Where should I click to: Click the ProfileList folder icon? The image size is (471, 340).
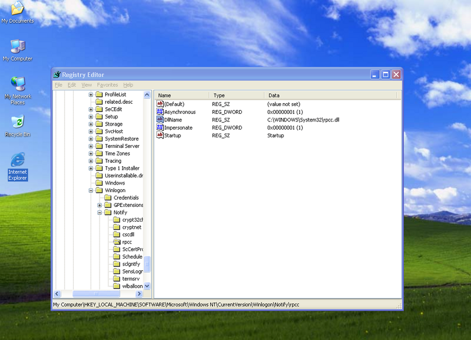(99, 94)
